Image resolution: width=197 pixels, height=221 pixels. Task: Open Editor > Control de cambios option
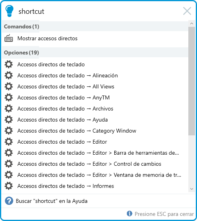(89, 164)
